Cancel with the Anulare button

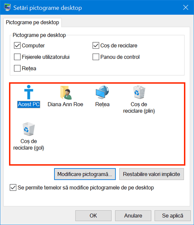pos(133,216)
